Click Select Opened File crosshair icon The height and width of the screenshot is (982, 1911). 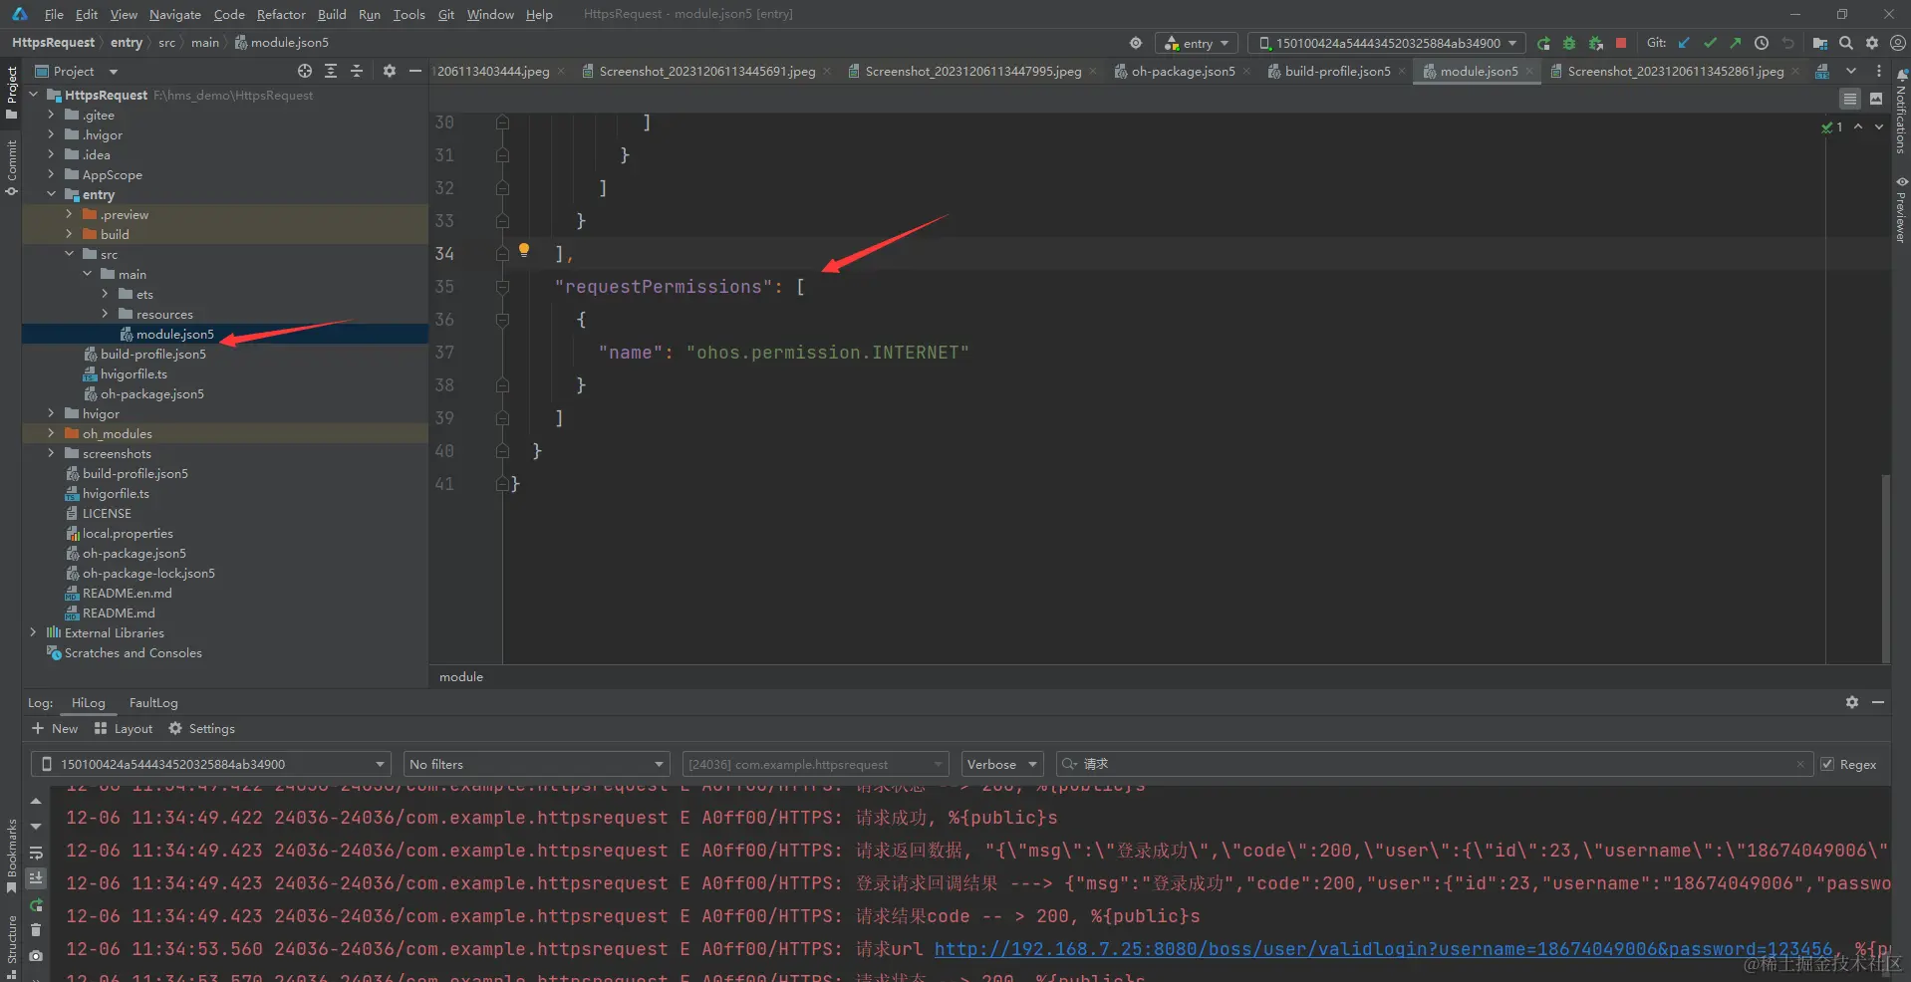(x=305, y=71)
